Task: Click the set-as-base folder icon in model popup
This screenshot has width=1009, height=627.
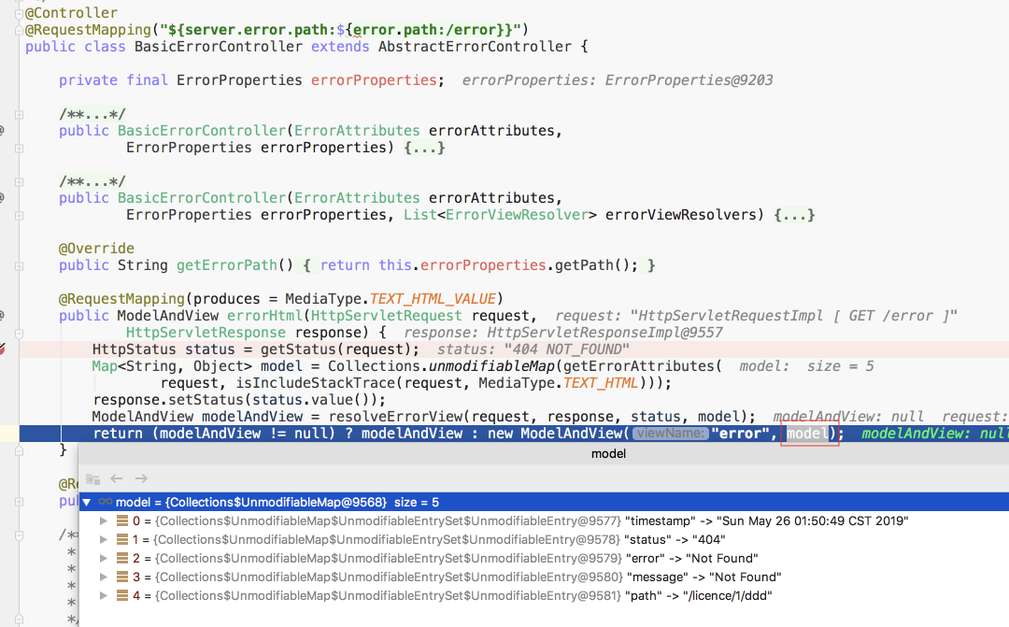Action: tap(92, 479)
